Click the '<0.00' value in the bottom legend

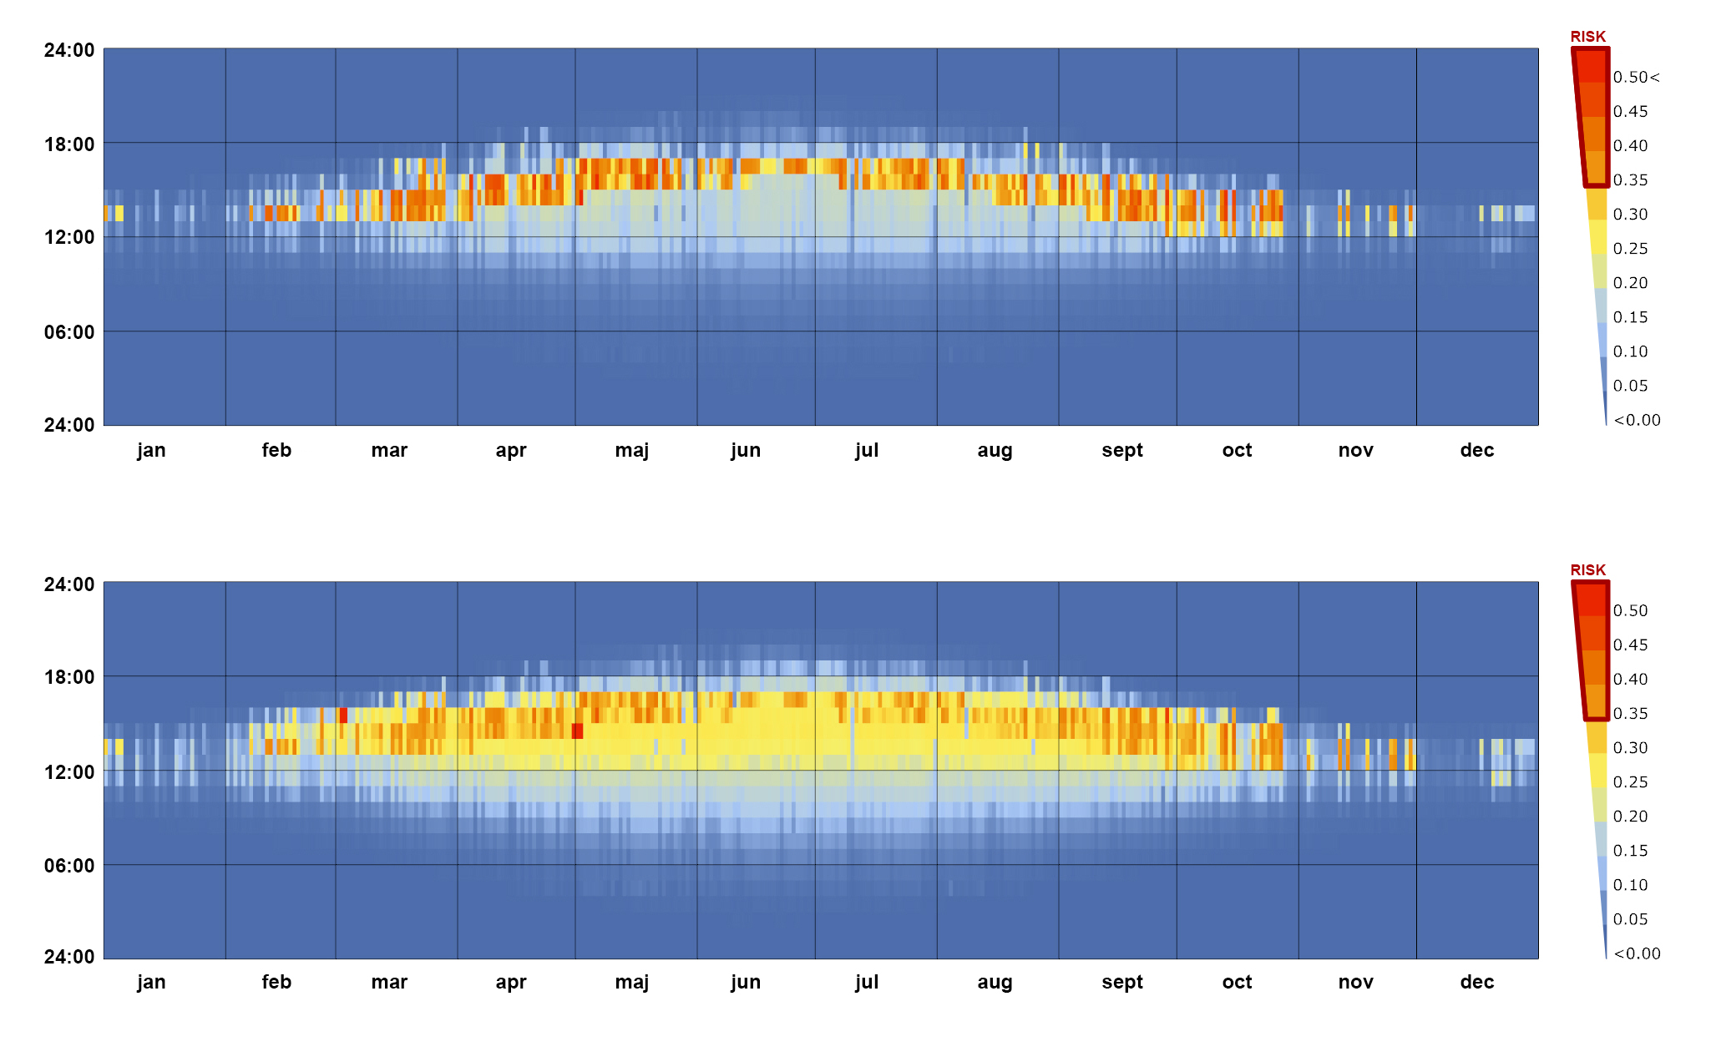1637,953
